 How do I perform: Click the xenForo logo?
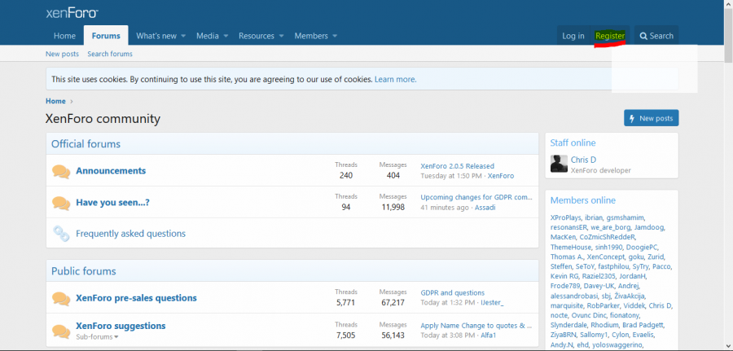click(72, 13)
